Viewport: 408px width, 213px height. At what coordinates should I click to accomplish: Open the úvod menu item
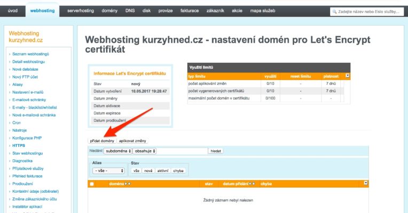coord(12,11)
